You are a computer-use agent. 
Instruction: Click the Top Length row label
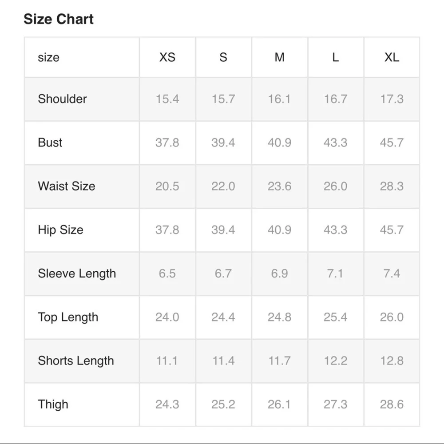point(68,317)
